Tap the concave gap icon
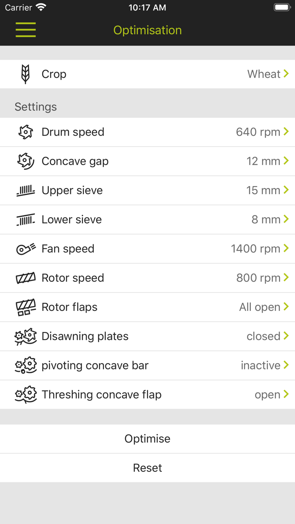 [26, 161]
